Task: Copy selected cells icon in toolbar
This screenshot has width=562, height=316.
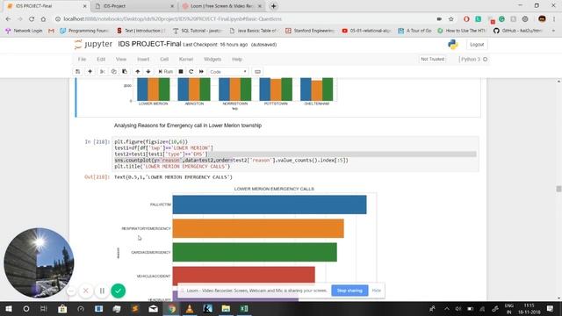Action: pos(113,72)
